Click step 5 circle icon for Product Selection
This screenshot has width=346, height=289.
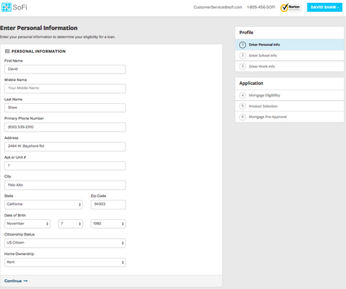(243, 106)
